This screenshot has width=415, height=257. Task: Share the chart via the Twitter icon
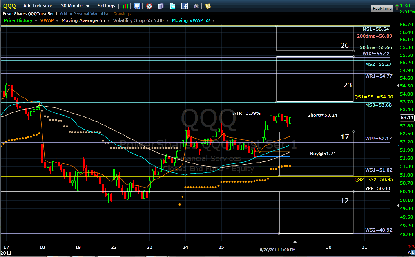[x=172, y=6]
